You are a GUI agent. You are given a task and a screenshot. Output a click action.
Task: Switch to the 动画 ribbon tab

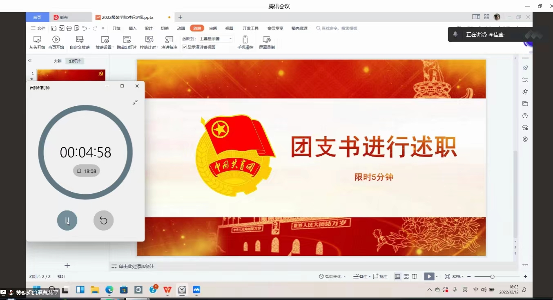pos(181,28)
